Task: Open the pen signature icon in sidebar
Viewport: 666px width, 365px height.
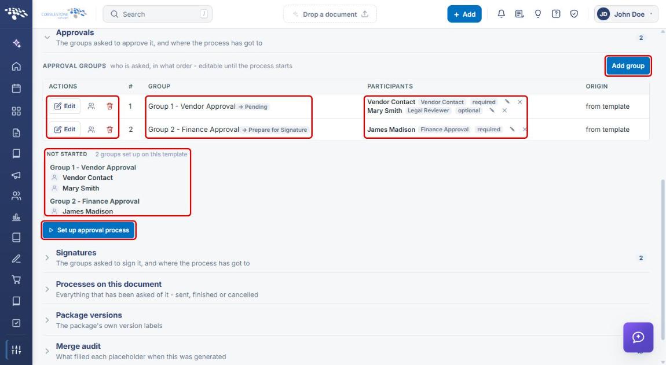Action: tap(16, 259)
